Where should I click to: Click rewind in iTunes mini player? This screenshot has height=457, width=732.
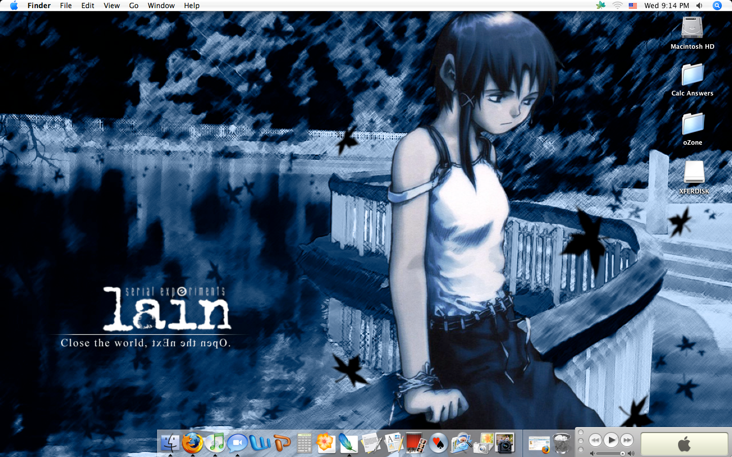pyautogui.click(x=595, y=440)
